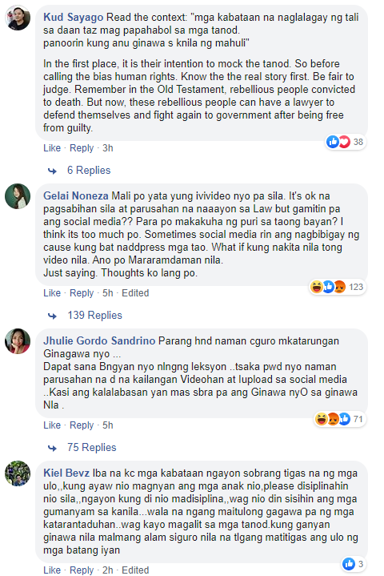Open Kud Sayago's profile picture
This screenshot has width=384, height=576.
pos(18,18)
